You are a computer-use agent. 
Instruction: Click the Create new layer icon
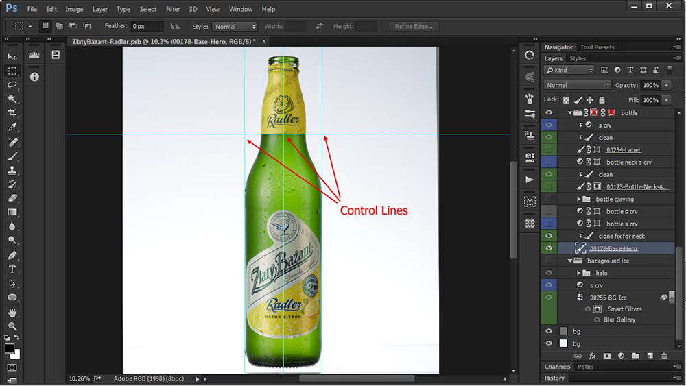[x=650, y=356]
